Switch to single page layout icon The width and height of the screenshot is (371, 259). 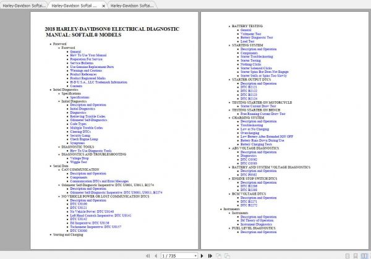348,256
